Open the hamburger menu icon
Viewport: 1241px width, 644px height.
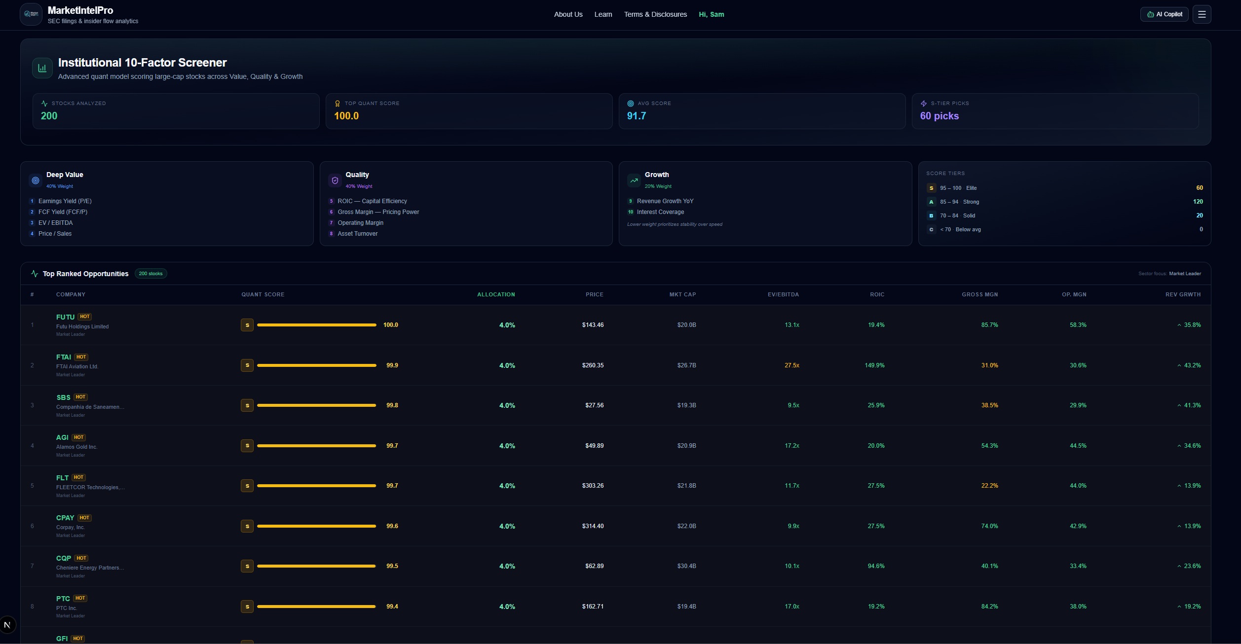point(1202,14)
